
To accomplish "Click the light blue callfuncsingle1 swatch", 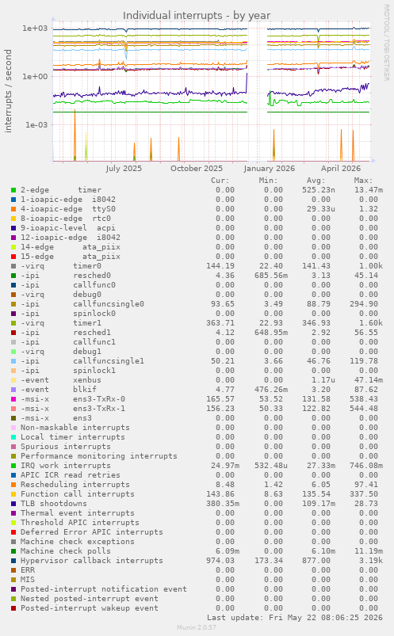I will coord(13,361).
